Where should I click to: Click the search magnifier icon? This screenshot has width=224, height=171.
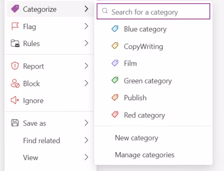pos(105,11)
